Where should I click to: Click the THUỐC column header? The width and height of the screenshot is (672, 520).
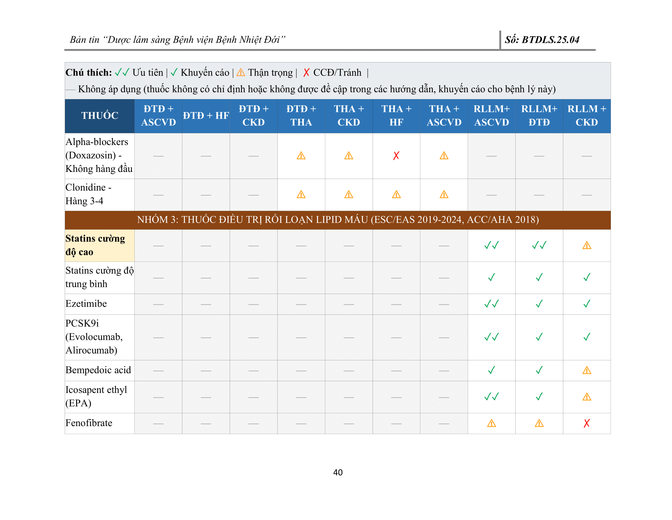99,116
